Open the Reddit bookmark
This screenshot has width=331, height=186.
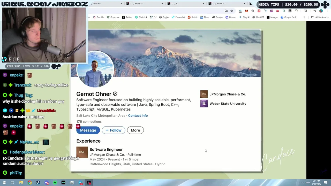point(193,17)
